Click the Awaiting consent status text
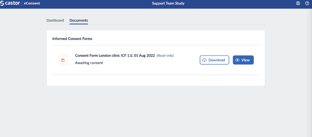 click(89, 63)
